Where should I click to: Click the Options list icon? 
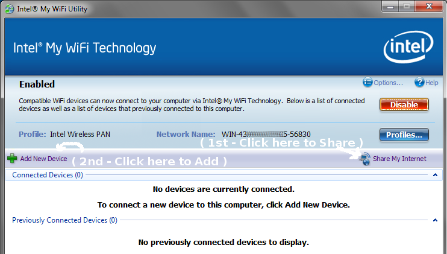(367, 83)
